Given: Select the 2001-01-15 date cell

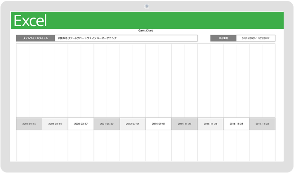Looking at the screenshot, I should coord(29,124).
